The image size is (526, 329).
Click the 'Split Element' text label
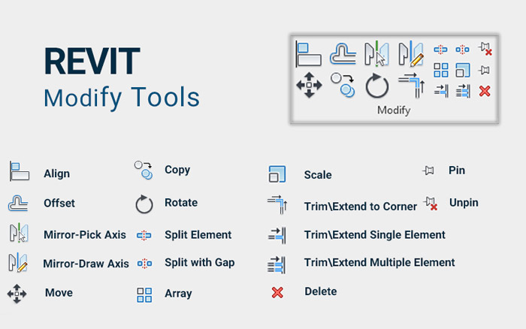tap(198, 235)
